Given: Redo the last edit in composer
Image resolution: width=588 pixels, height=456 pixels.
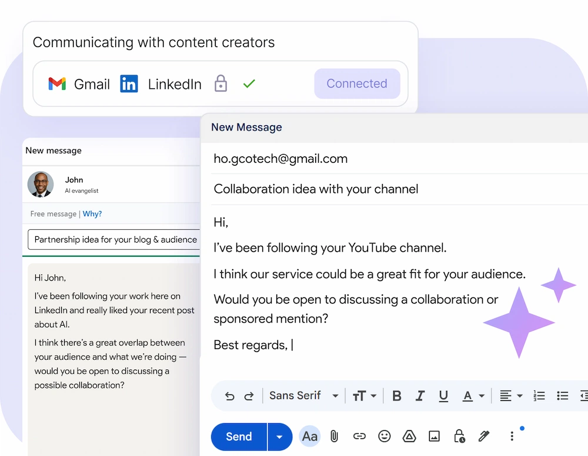Looking at the screenshot, I should 249,395.
